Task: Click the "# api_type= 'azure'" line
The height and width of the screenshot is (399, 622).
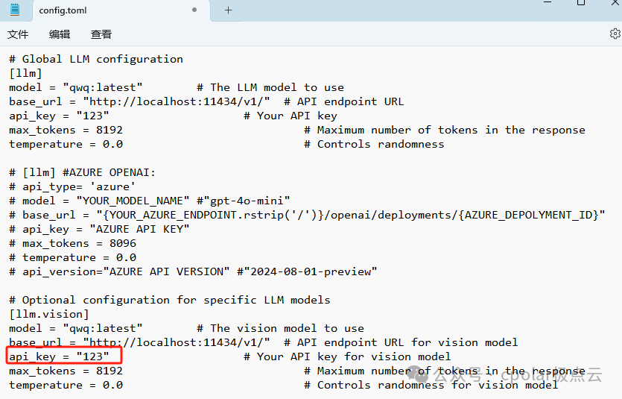Action: tap(72, 186)
